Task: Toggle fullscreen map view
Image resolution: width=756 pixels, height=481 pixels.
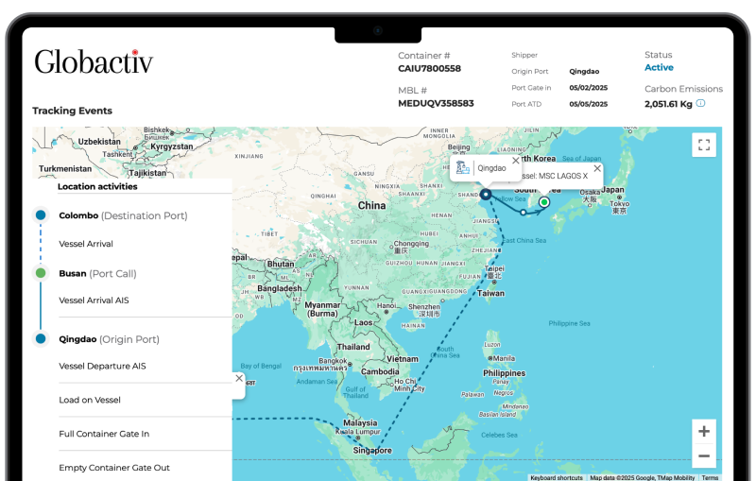Action: pos(704,145)
